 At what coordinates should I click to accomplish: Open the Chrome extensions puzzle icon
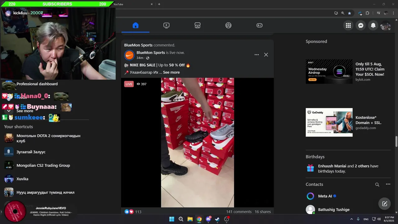coord(368,13)
